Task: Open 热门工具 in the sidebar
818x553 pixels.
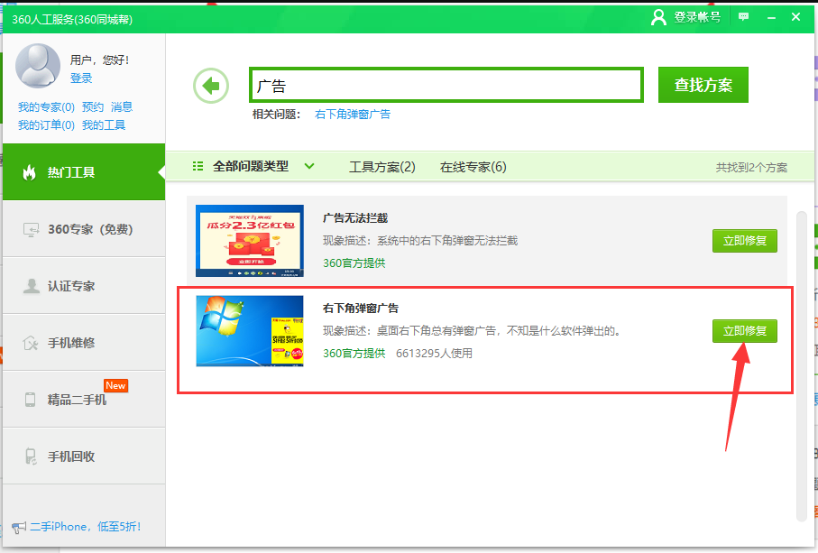Action: coord(70,172)
